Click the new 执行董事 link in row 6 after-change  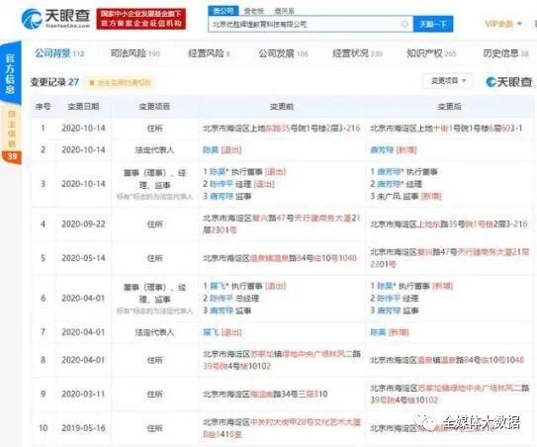(385, 286)
